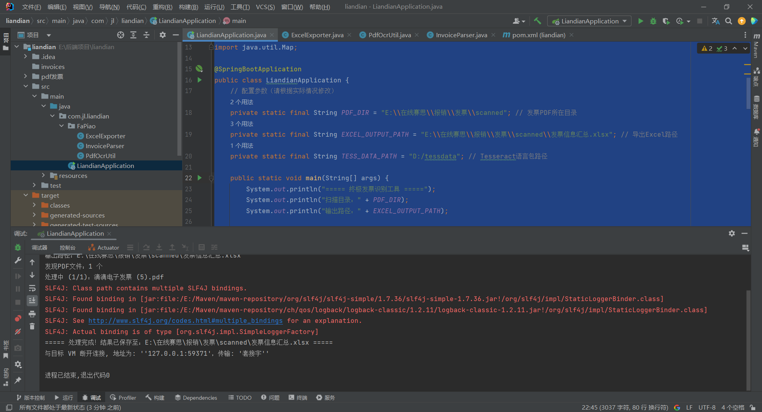Toggle soft-wrap in the console
The width and height of the screenshot is (762, 412).
point(32,288)
